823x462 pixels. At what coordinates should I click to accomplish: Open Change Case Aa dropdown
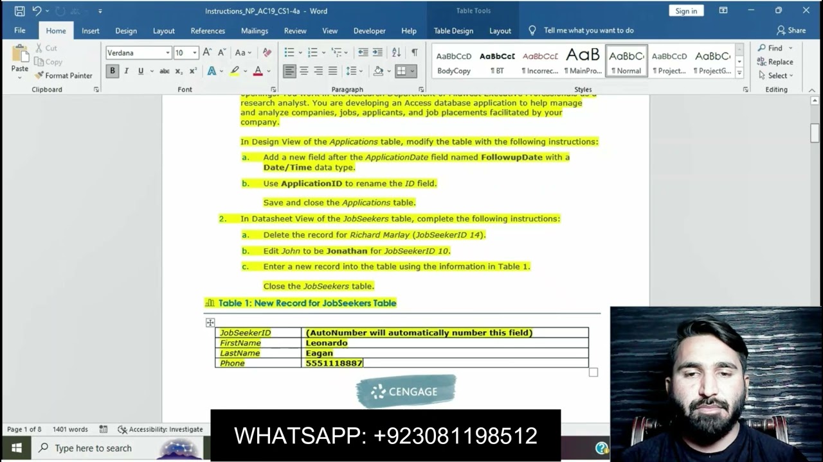[x=243, y=53]
